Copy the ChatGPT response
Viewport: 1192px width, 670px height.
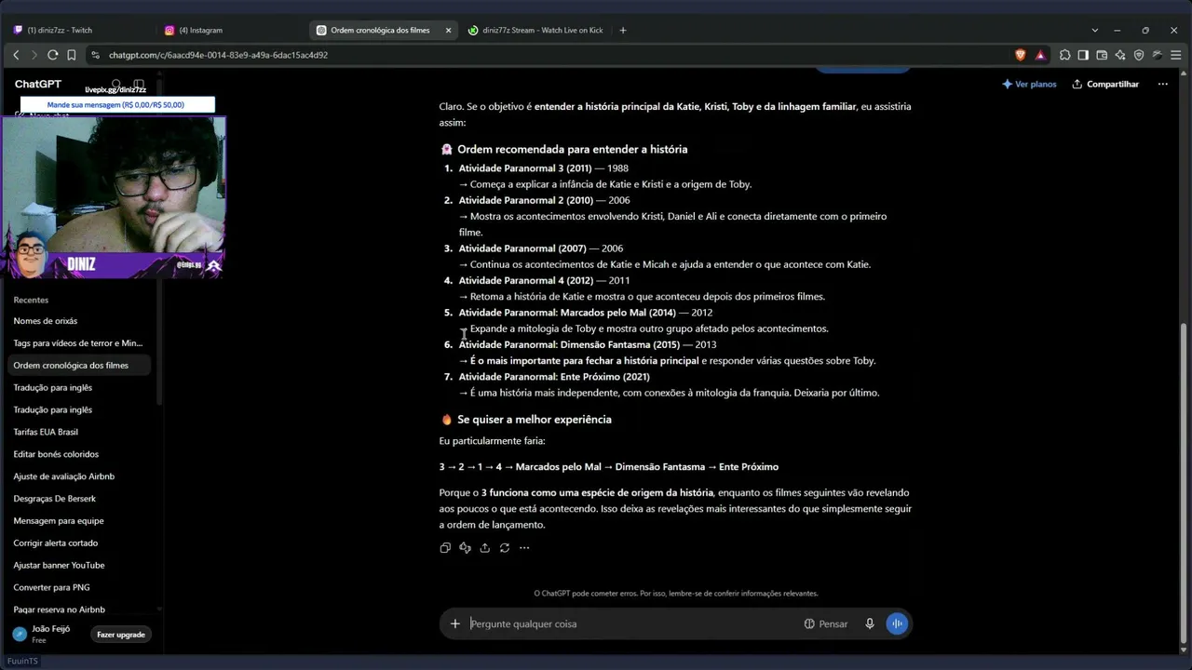pyautogui.click(x=445, y=548)
